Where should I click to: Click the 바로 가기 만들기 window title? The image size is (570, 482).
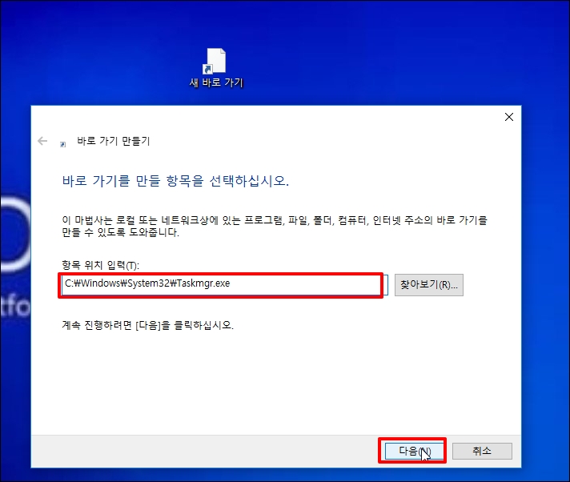[x=114, y=141]
